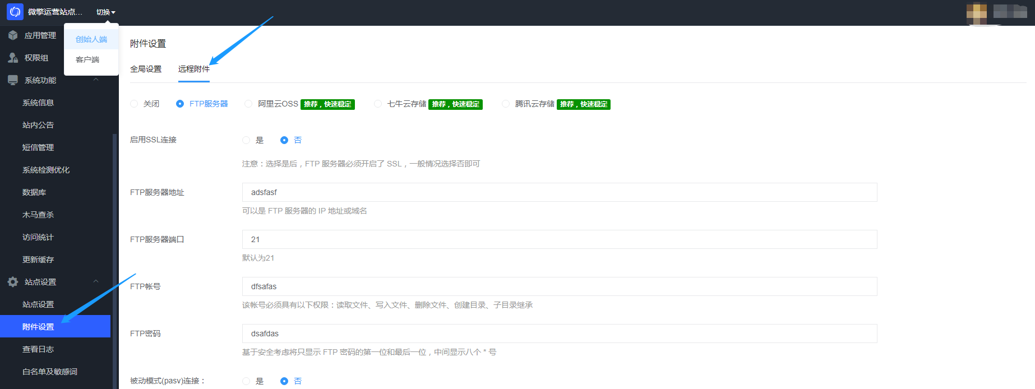The width and height of the screenshot is (1035, 389).
Task: Switch to the 全局设置 tab
Action: tap(146, 69)
